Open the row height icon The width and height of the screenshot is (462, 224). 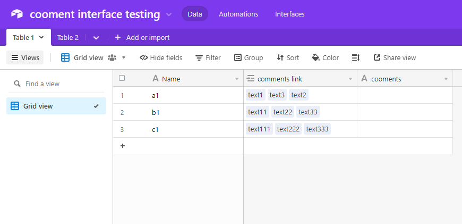356,57
